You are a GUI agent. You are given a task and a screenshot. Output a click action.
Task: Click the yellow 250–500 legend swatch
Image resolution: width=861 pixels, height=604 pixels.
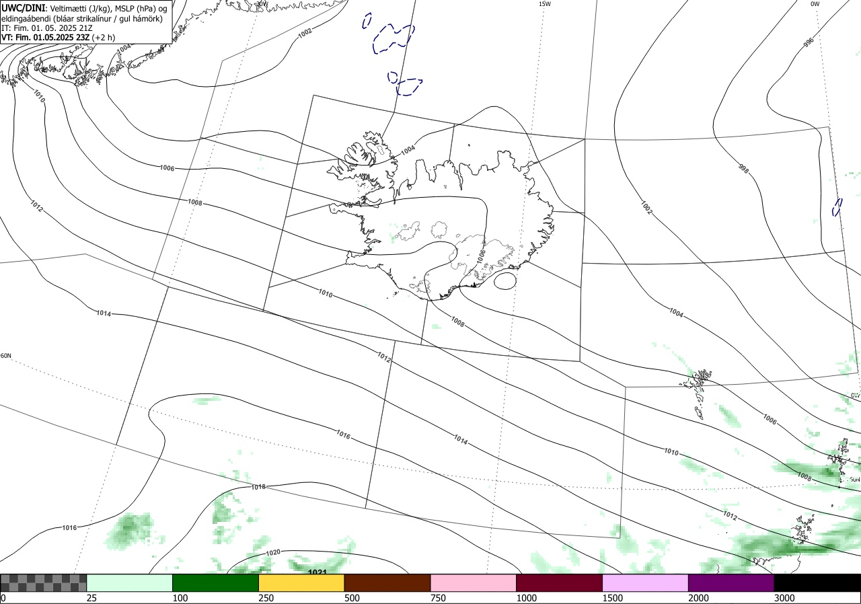[301, 582]
